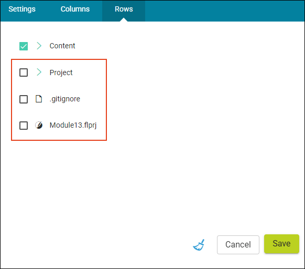Select the Project row label
The width and height of the screenshot is (305, 269).
coord(61,73)
